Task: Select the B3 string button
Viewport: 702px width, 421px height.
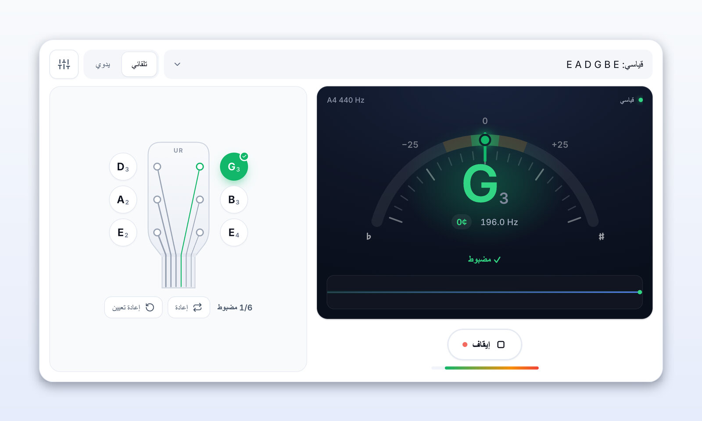Action: [x=234, y=200]
